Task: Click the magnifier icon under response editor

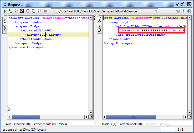Action: (x=190, y=117)
